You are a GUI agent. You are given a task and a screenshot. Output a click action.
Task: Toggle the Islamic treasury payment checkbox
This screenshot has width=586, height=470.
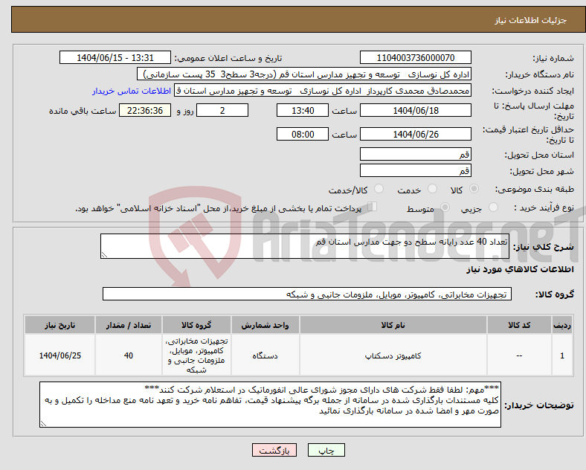pos(373,207)
